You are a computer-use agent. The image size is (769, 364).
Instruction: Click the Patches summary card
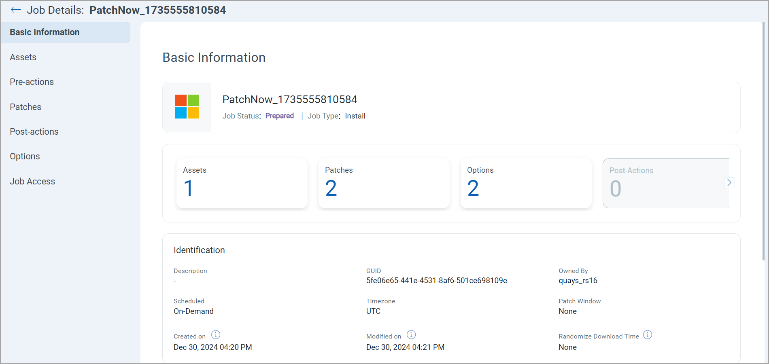point(384,183)
